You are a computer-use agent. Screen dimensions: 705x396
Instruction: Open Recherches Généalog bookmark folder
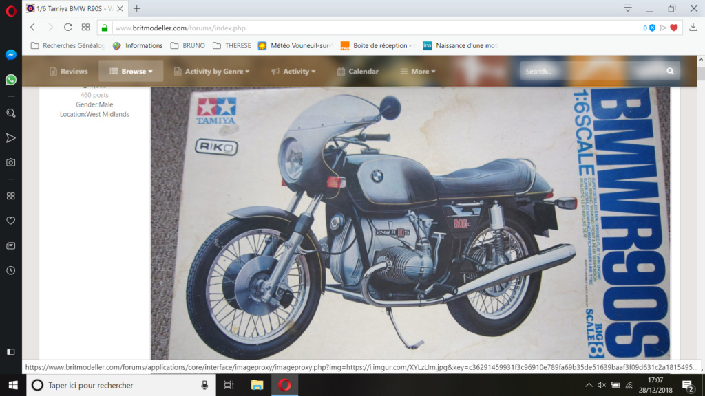tap(67, 46)
